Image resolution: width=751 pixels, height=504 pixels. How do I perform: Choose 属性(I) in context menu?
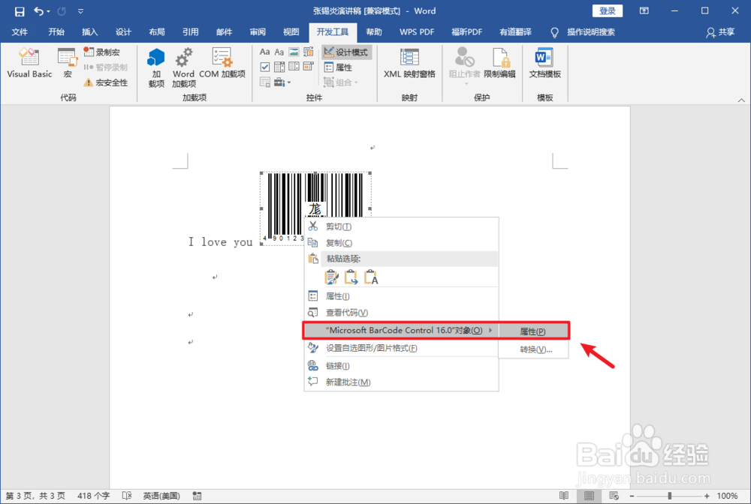pyautogui.click(x=401, y=296)
